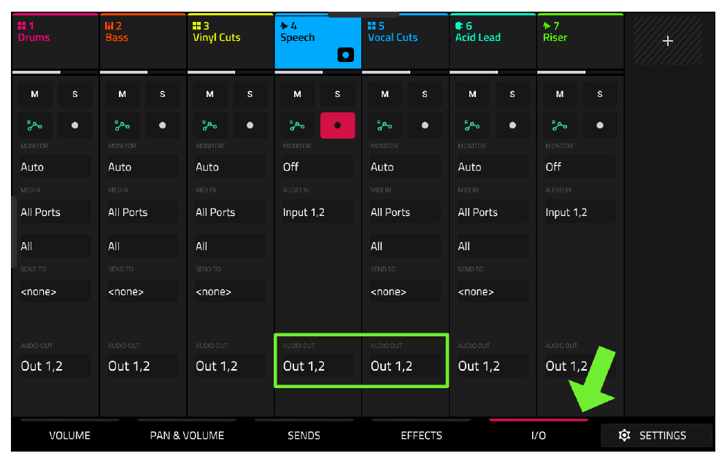Arm record on Riser track

(x=600, y=125)
